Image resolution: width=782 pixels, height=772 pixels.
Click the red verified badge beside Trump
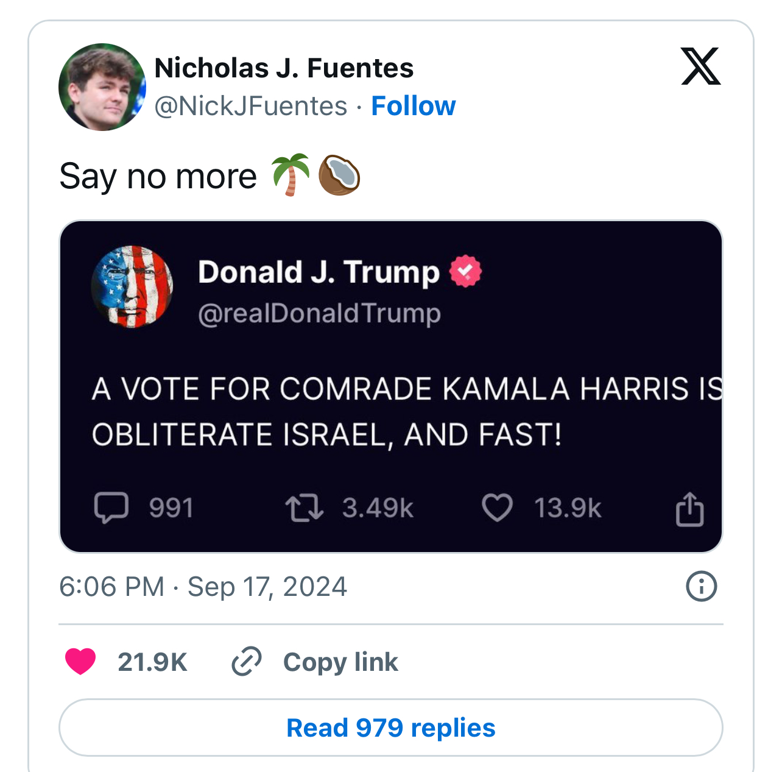tap(466, 272)
